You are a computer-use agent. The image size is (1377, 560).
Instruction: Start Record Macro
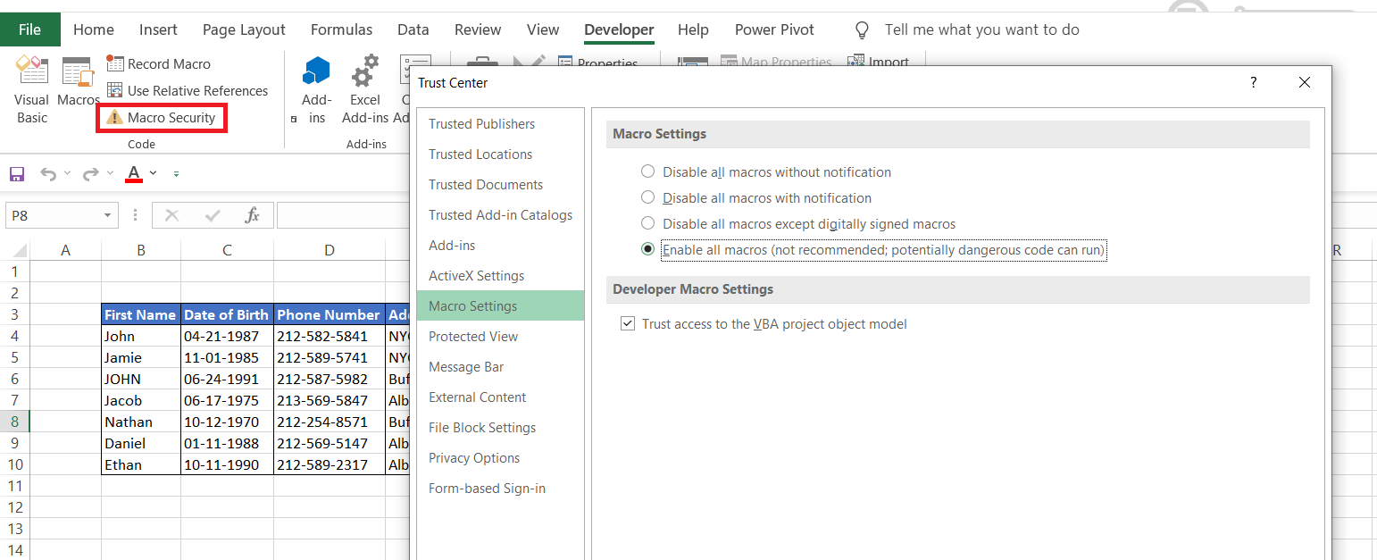tap(159, 64)
